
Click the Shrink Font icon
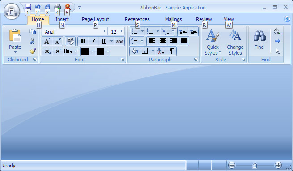pyautogui.click(x=58, y=41)
